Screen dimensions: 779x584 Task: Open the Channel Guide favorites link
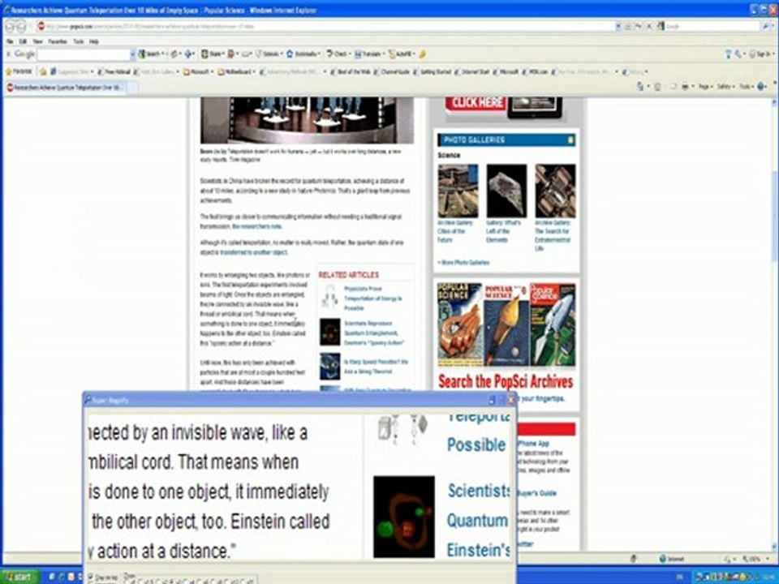click(x=392, y=71)
